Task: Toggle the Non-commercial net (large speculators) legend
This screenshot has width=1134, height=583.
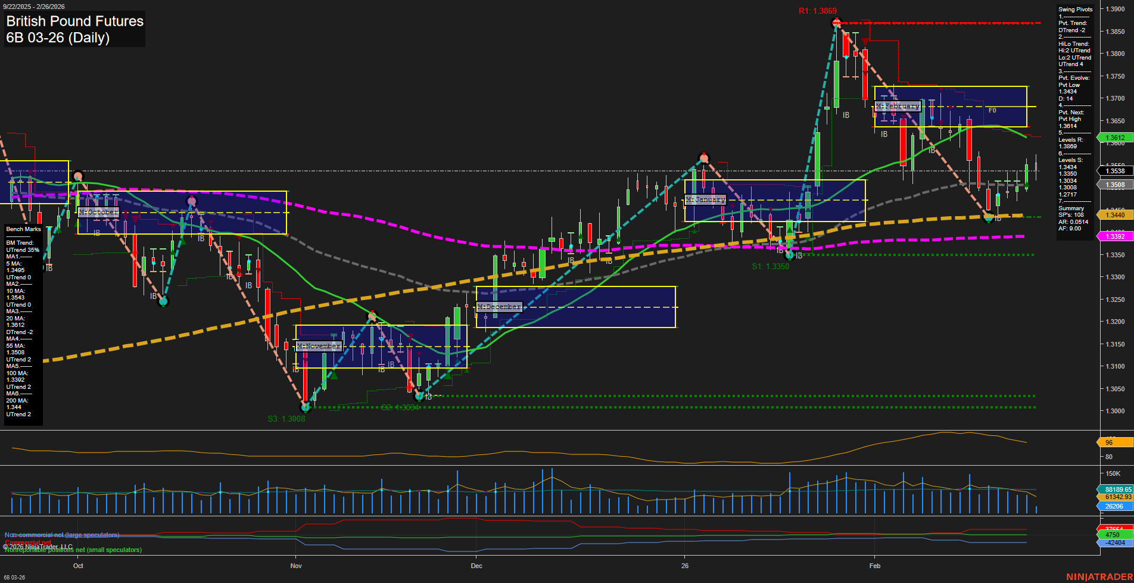Action: pyautogui.click(x=61, y=534)
